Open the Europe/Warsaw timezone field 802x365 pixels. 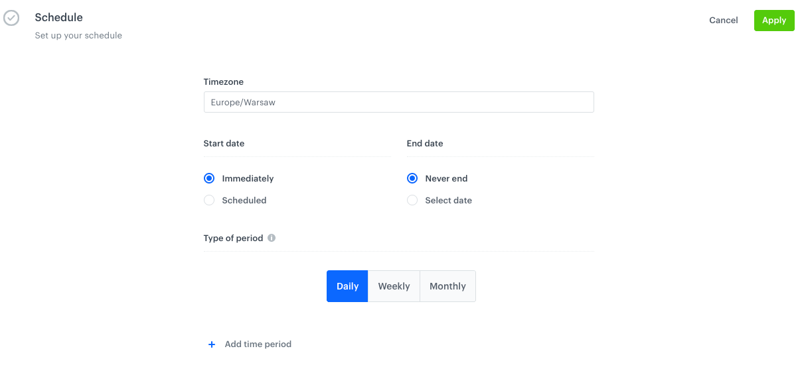click(x=398, y=102)
